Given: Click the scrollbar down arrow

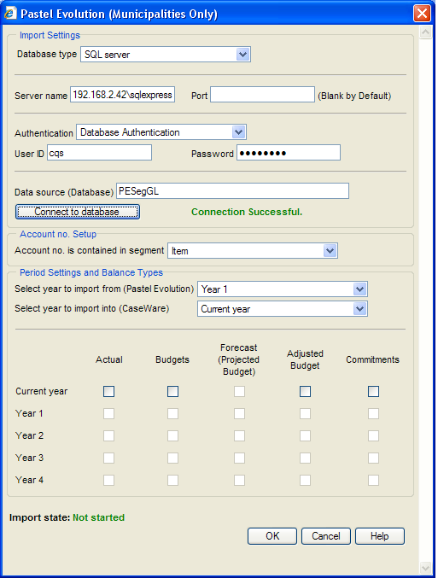Looking at the screenshot, I should point(425,568).
